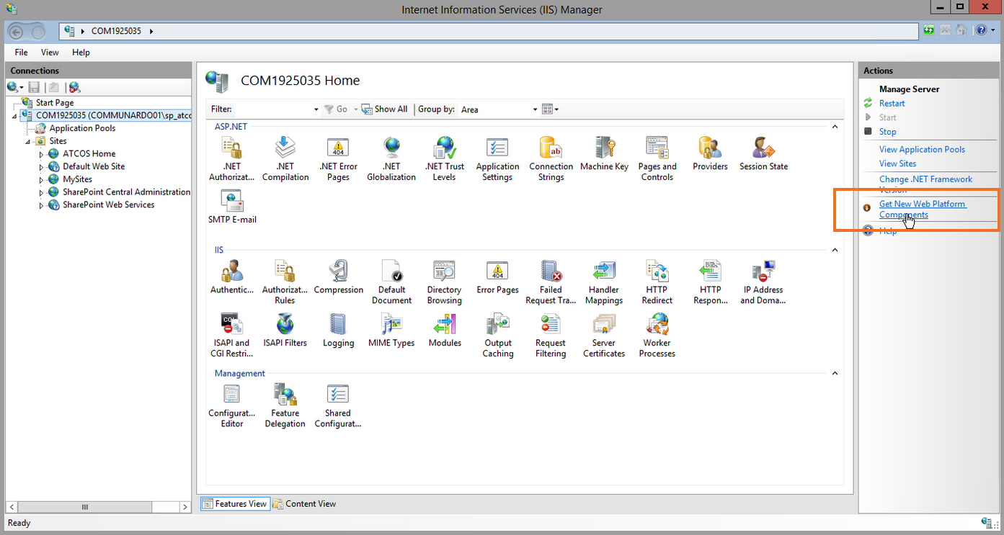Open the SMTP E-mail settings
The width and height of the screenshot is (1004, 535).
[x=232, y=207]
